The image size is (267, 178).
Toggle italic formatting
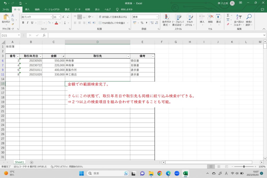pos(28,23)
